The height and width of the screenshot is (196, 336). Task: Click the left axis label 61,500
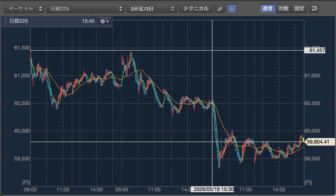(22, 48)
